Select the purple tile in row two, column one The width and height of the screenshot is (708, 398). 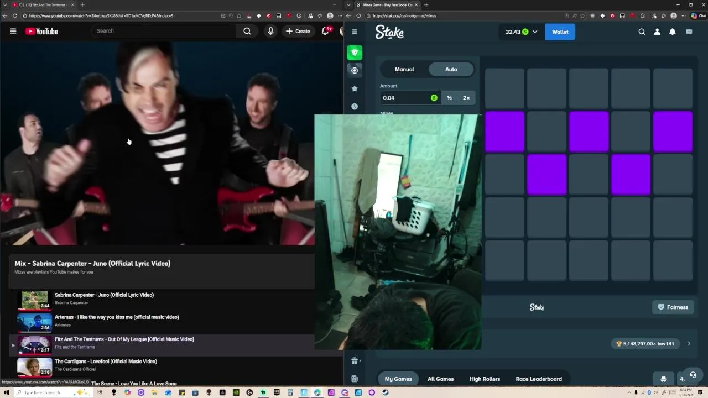[x=505, y=132]
